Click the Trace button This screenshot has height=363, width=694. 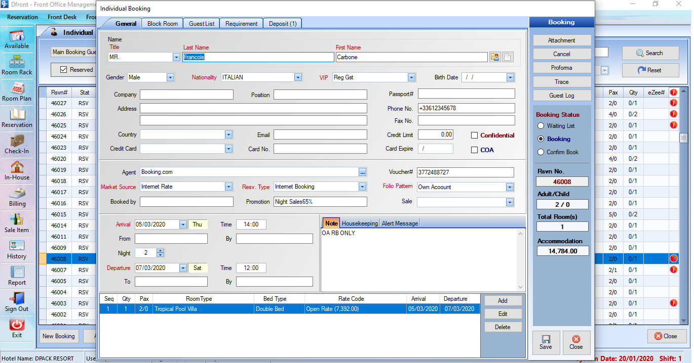point(561,81)
